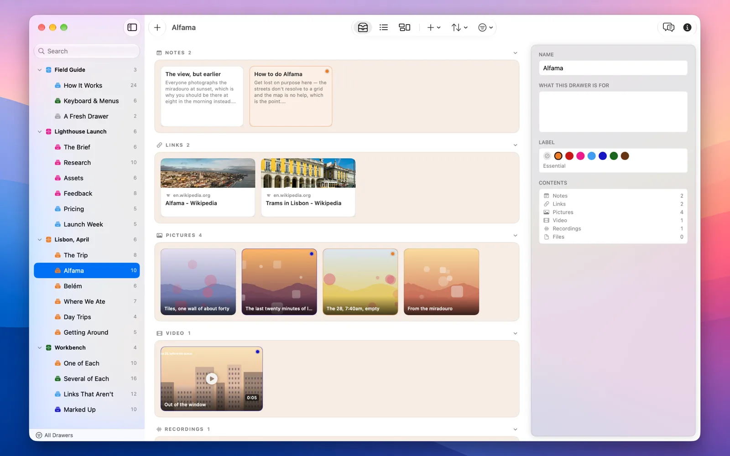This screenshot has height=456, width=730.
Task: Collapse the Video section chevron
Action: 515,333
